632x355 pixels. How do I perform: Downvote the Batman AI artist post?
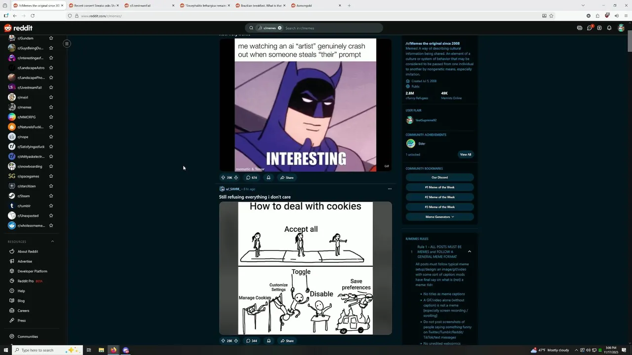click(x=236, y=177)
